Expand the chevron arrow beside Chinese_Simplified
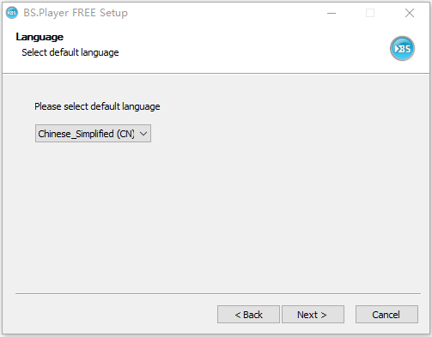This screenshot has height=337, width=432. click(143, 134)
